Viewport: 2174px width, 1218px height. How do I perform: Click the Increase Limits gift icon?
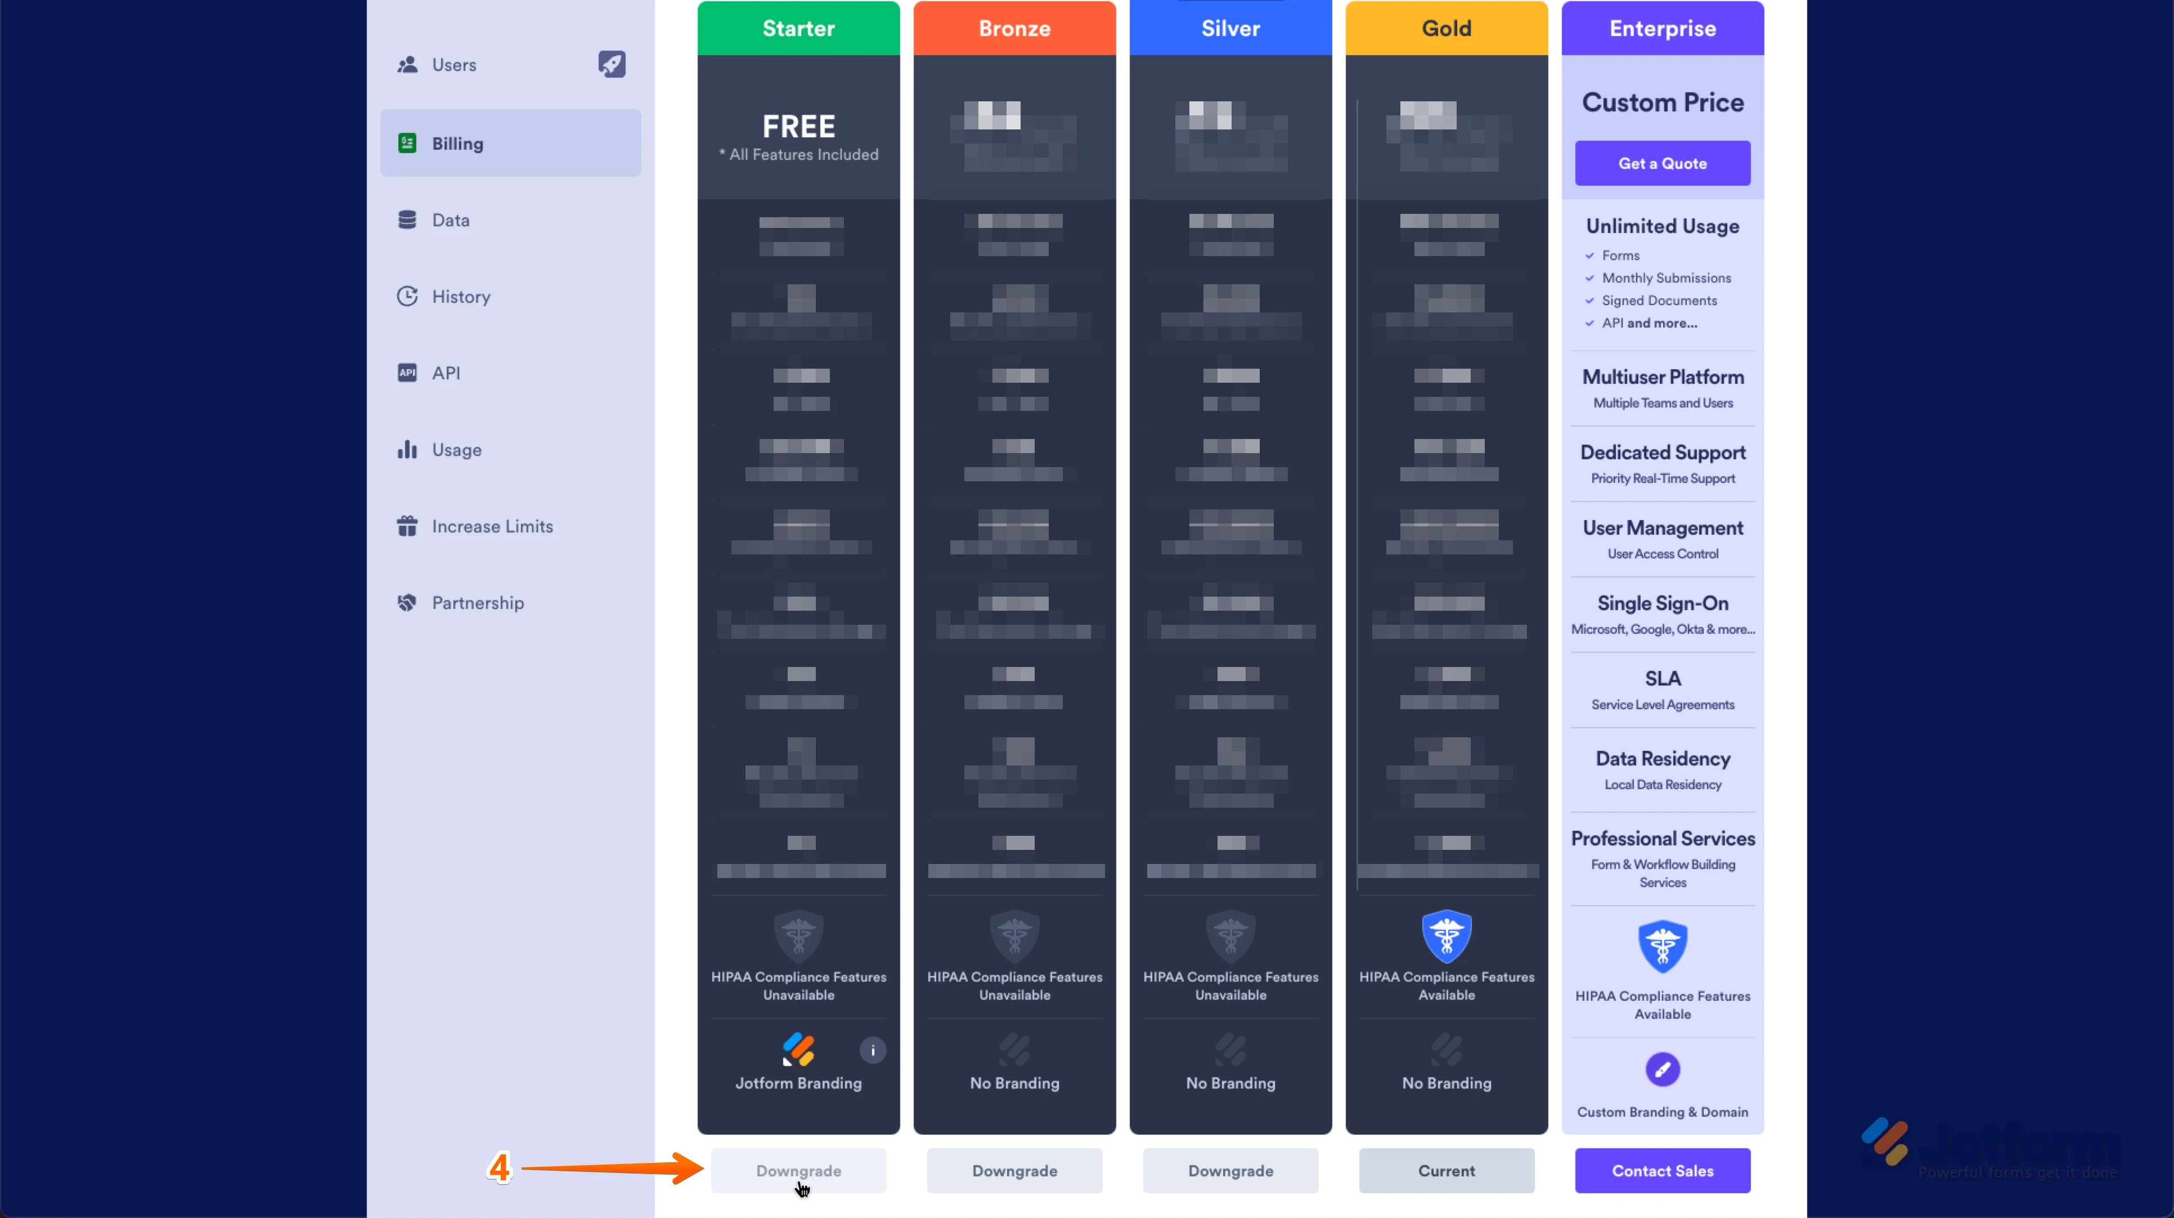[407, 526]
